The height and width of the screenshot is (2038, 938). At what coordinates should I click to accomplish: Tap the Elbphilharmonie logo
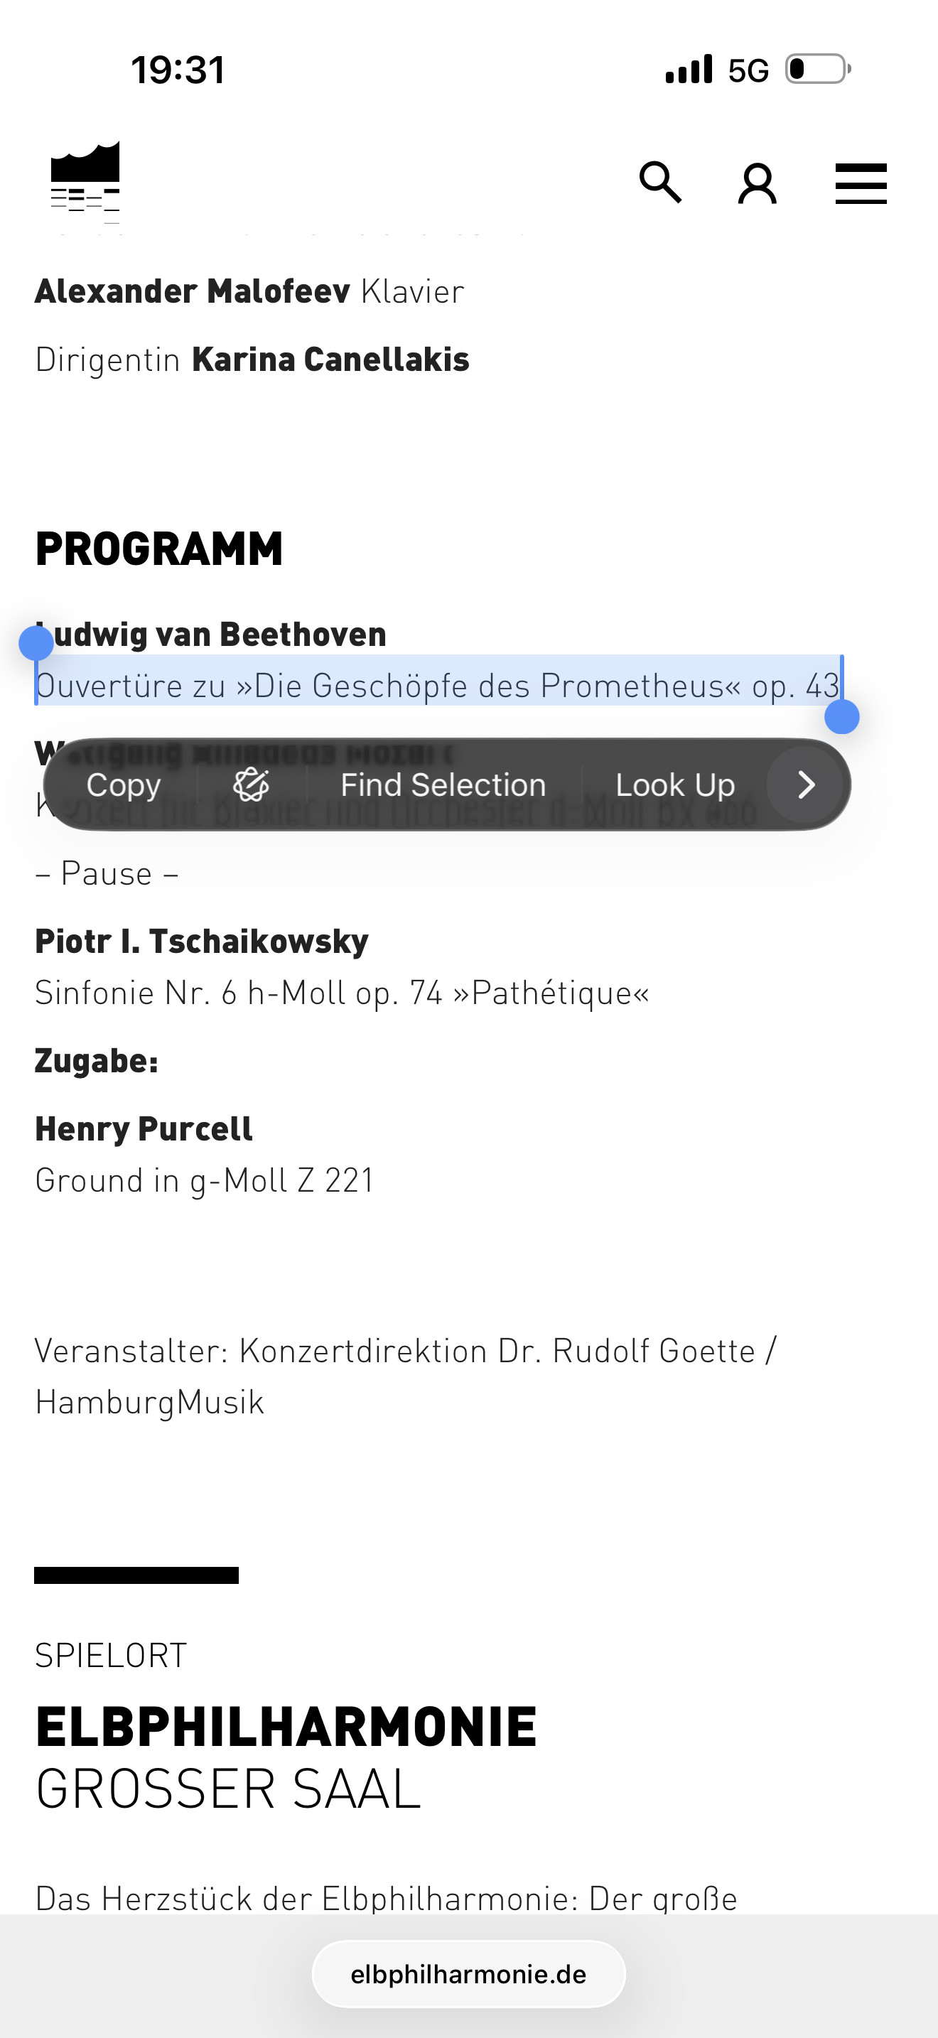85,181
